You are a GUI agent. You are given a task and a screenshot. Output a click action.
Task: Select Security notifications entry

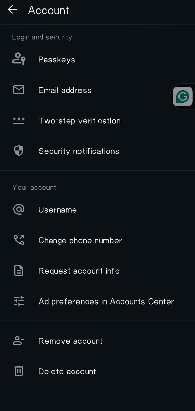pos(97,151)
